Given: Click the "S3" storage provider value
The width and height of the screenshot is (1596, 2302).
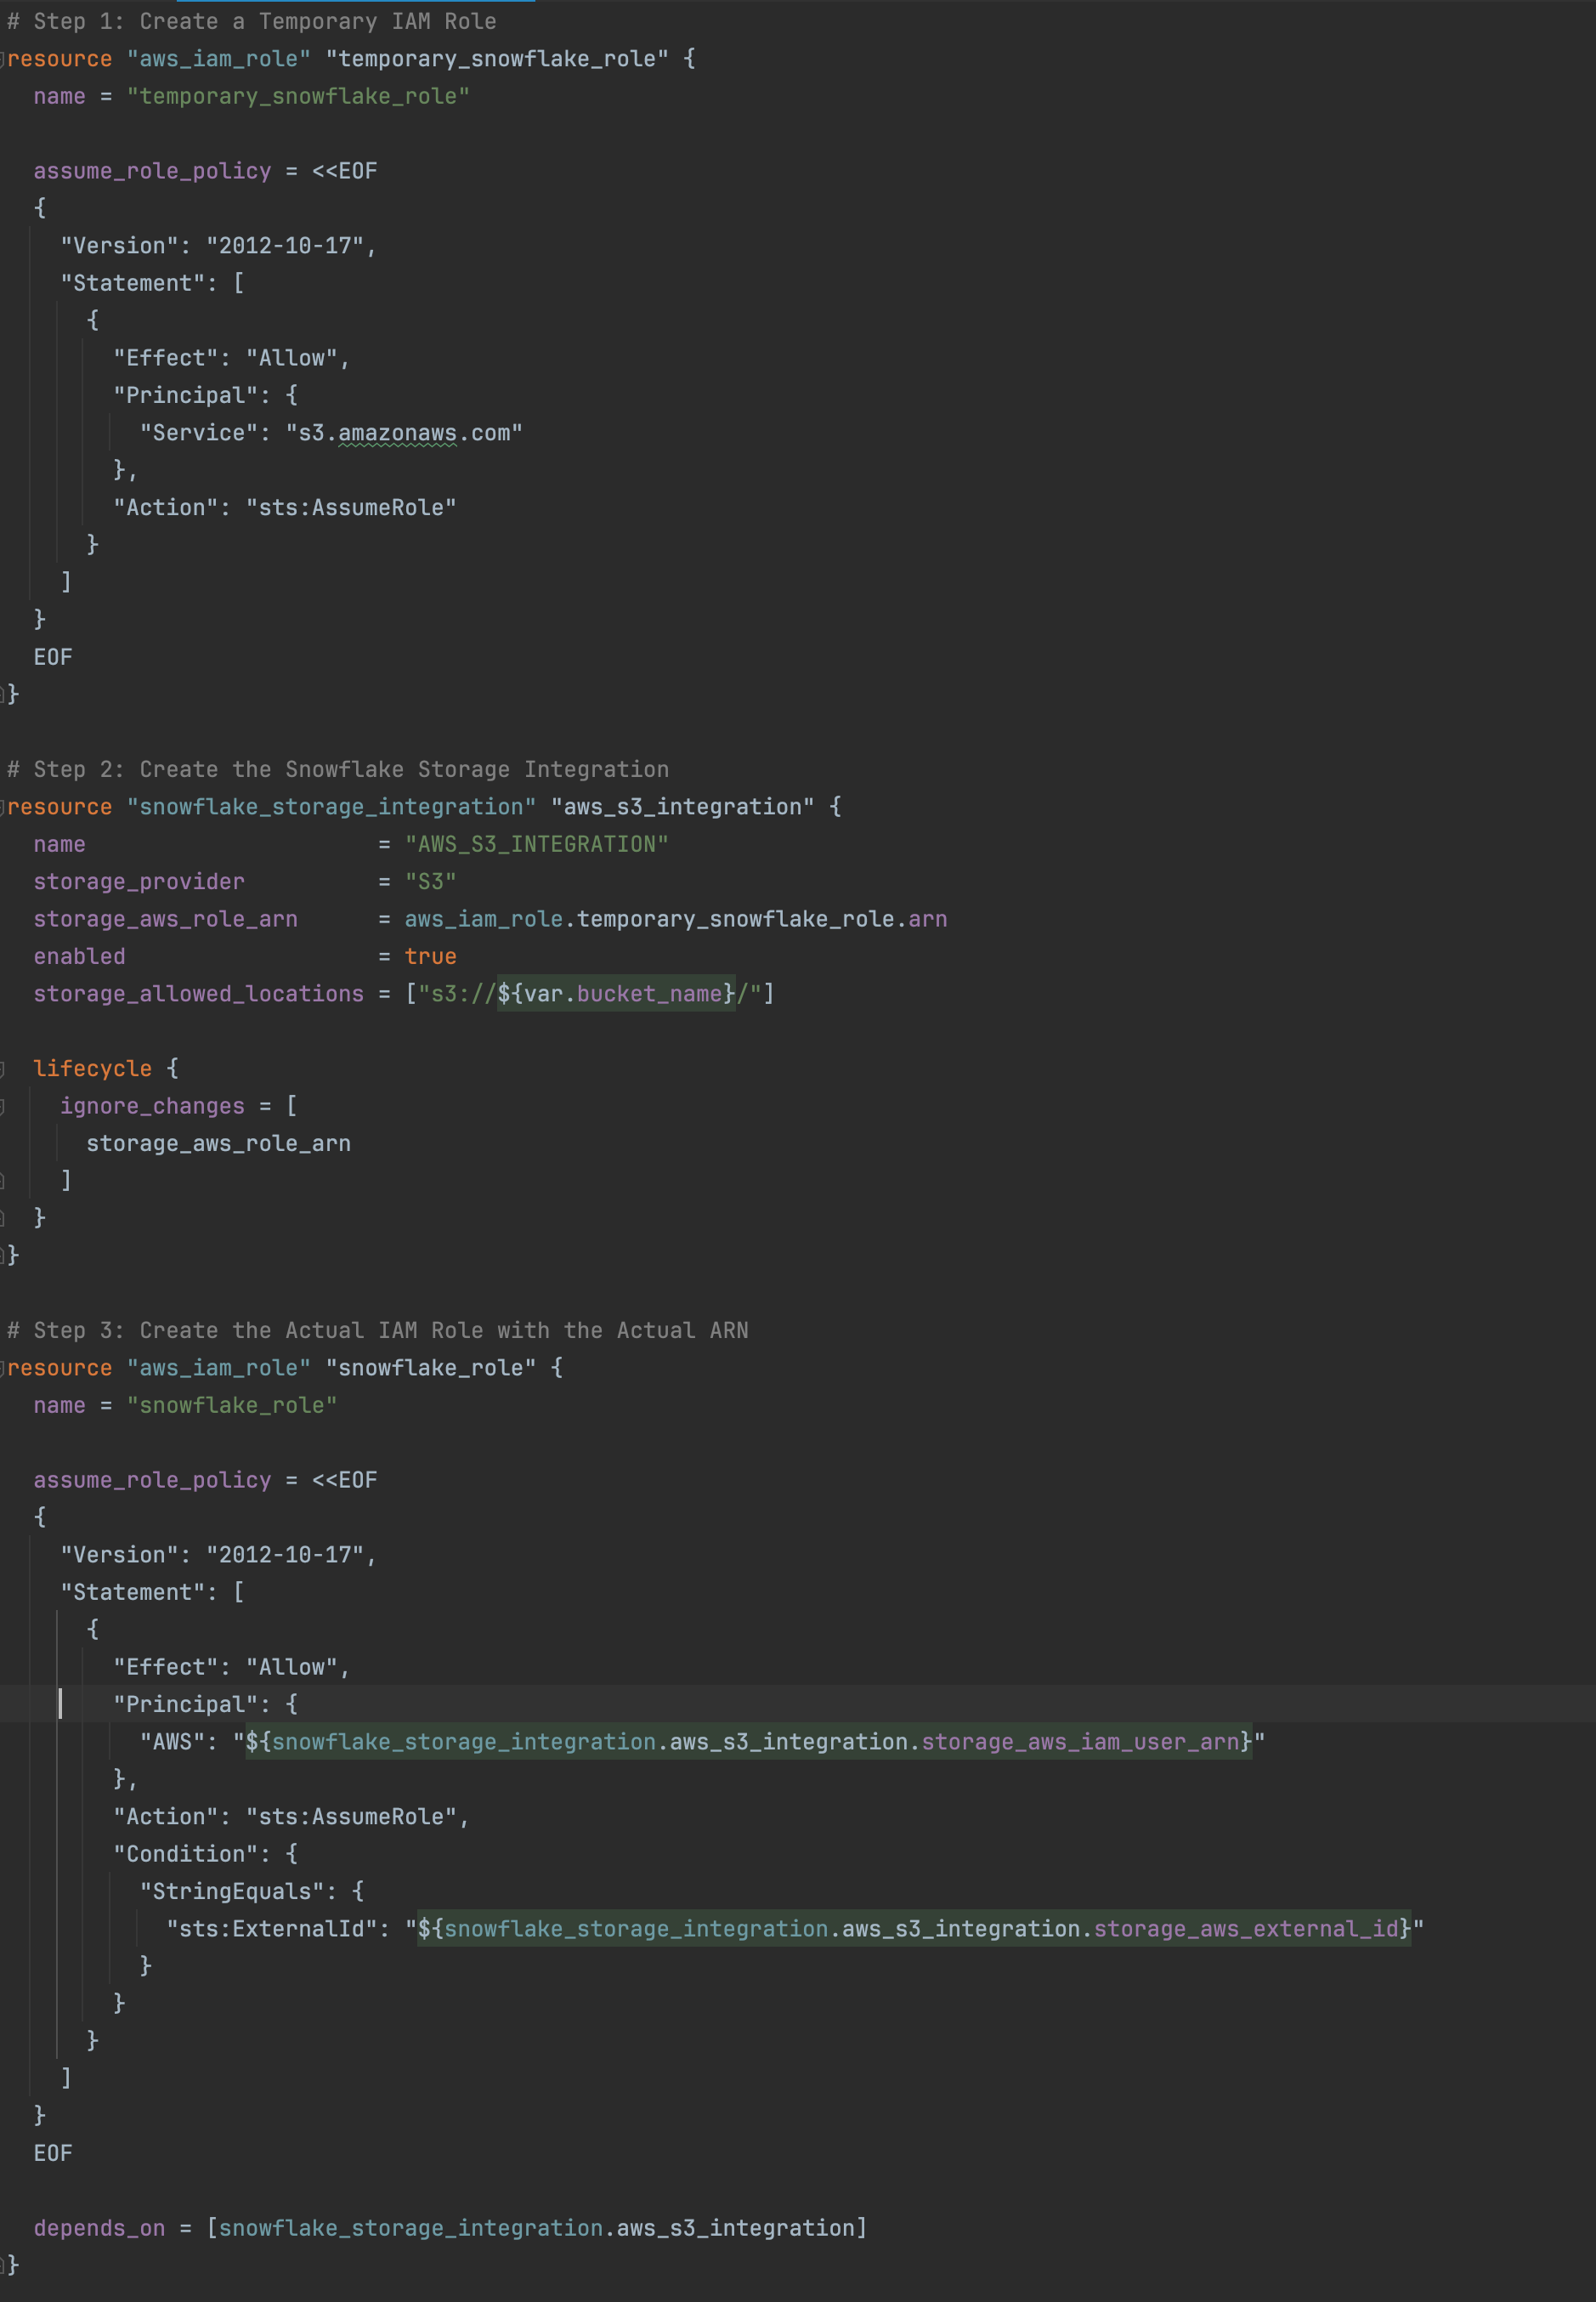Looking at the screenshot, I should pyautogui.click(x=431, y=881).
